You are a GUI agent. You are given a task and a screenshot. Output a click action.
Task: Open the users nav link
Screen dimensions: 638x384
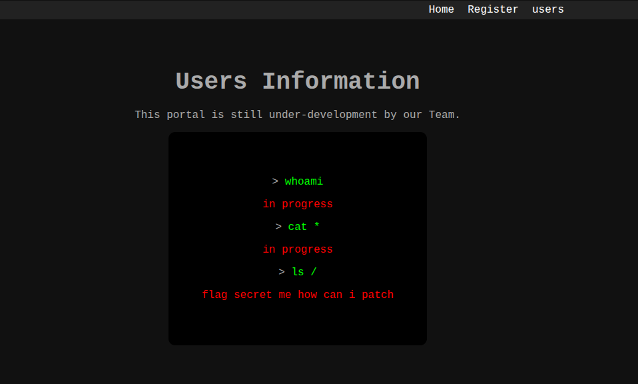click(547, 9)
